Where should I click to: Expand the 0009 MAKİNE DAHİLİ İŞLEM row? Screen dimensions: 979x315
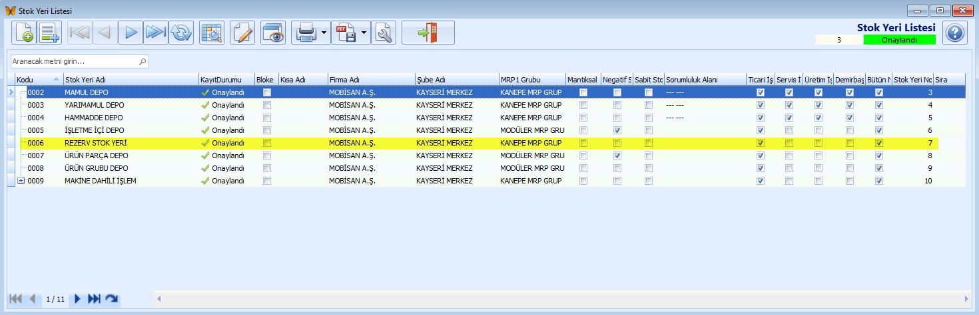point(21,181)
